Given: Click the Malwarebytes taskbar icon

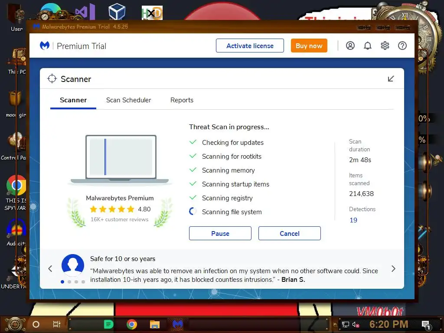Looking at the screenshot, I should tap(177, 324).
